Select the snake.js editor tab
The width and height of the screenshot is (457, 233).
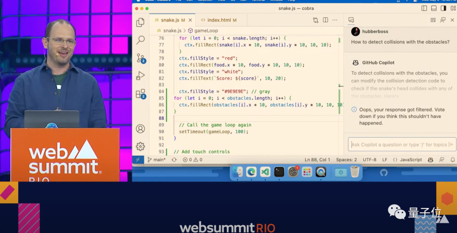click(x=170, y=20)
